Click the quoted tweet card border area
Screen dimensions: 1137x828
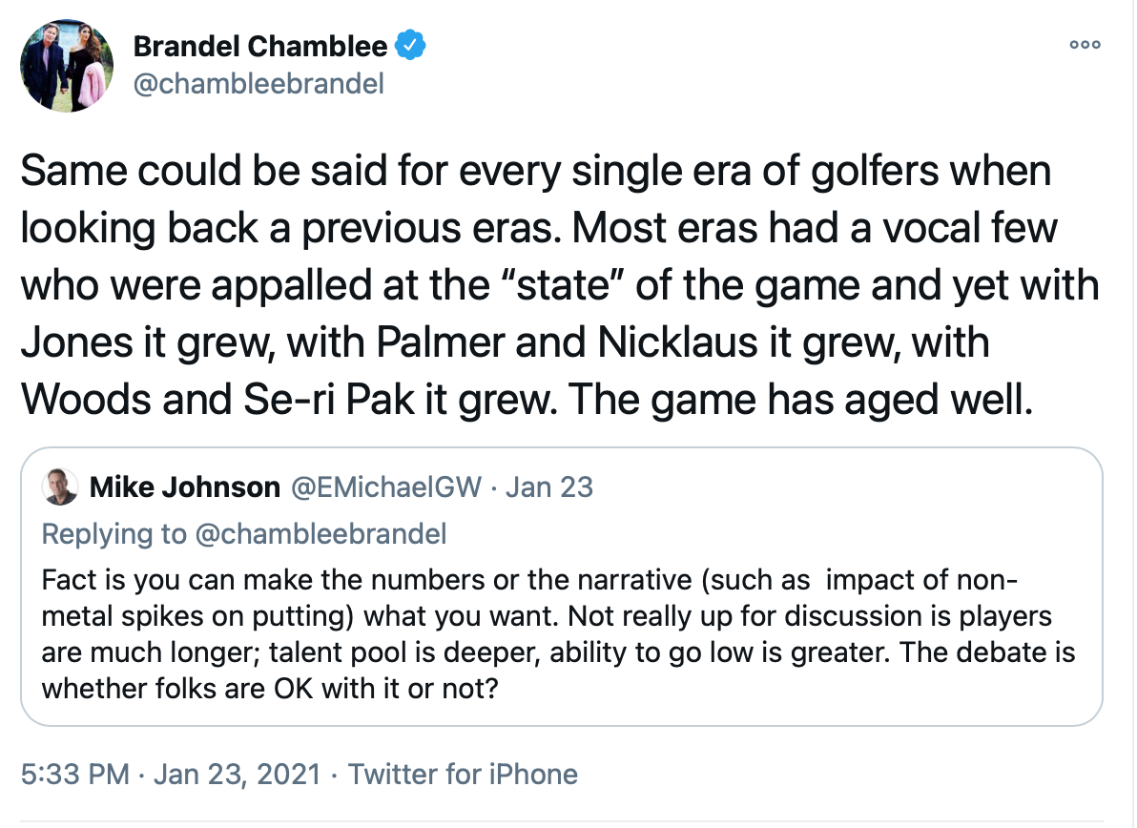[562, 587]
